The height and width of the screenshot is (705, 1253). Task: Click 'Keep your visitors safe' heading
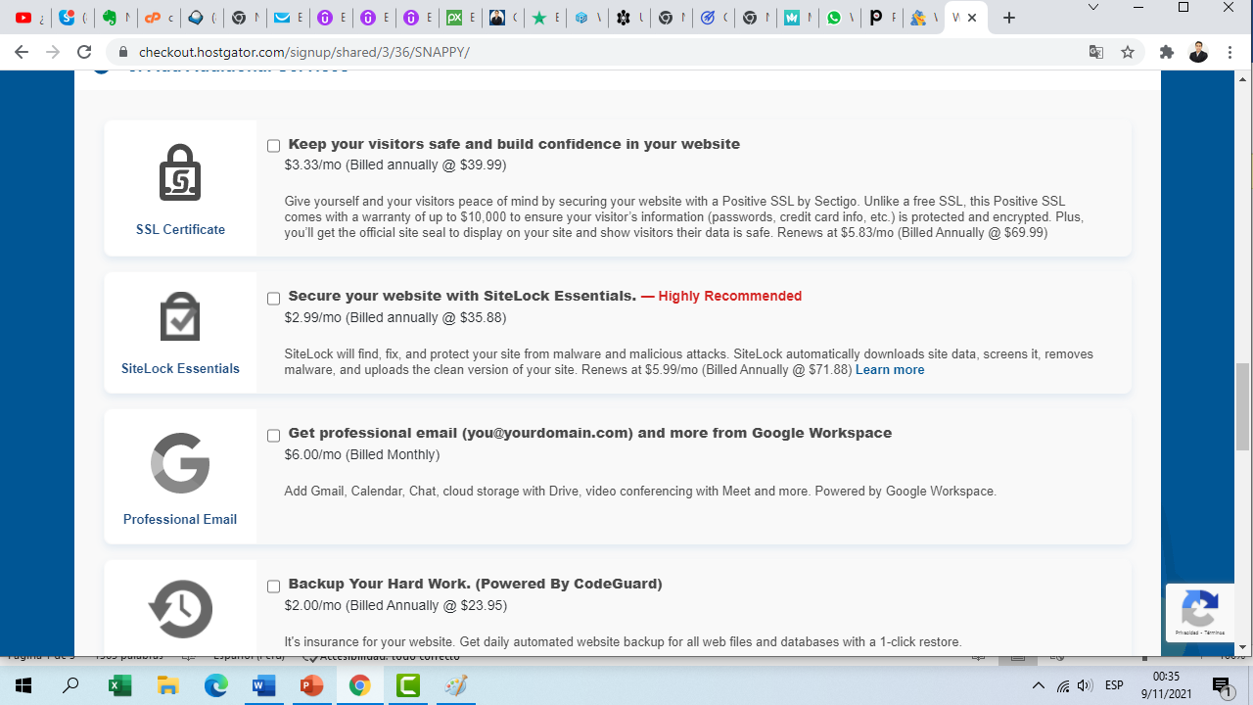point(514,144)
